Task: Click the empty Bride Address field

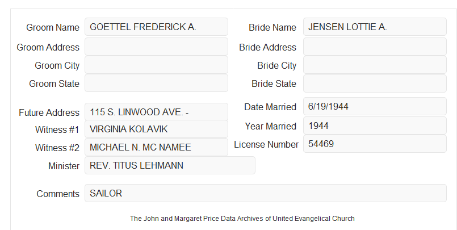Action: click(x=375, y=47)
